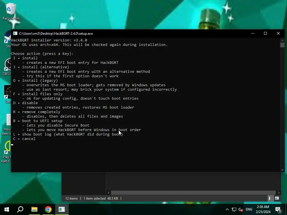Screen dimensions: 287x215
Task: Click the console window title bar icon
Action: (x=15, y=34)
